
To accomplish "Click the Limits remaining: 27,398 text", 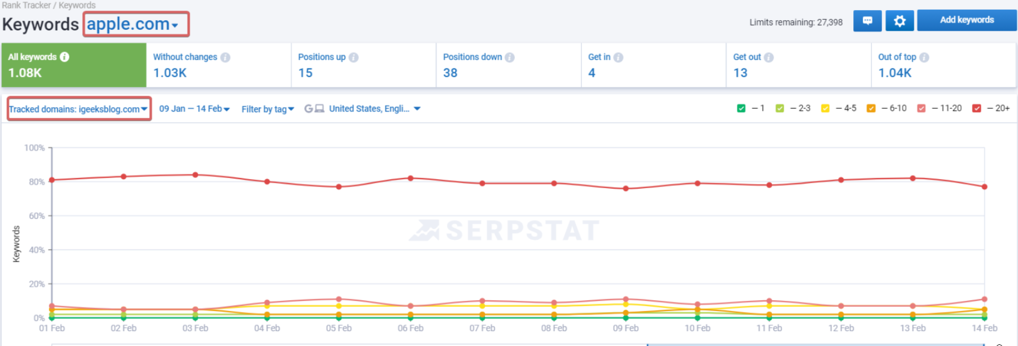I will click(796, 22).
